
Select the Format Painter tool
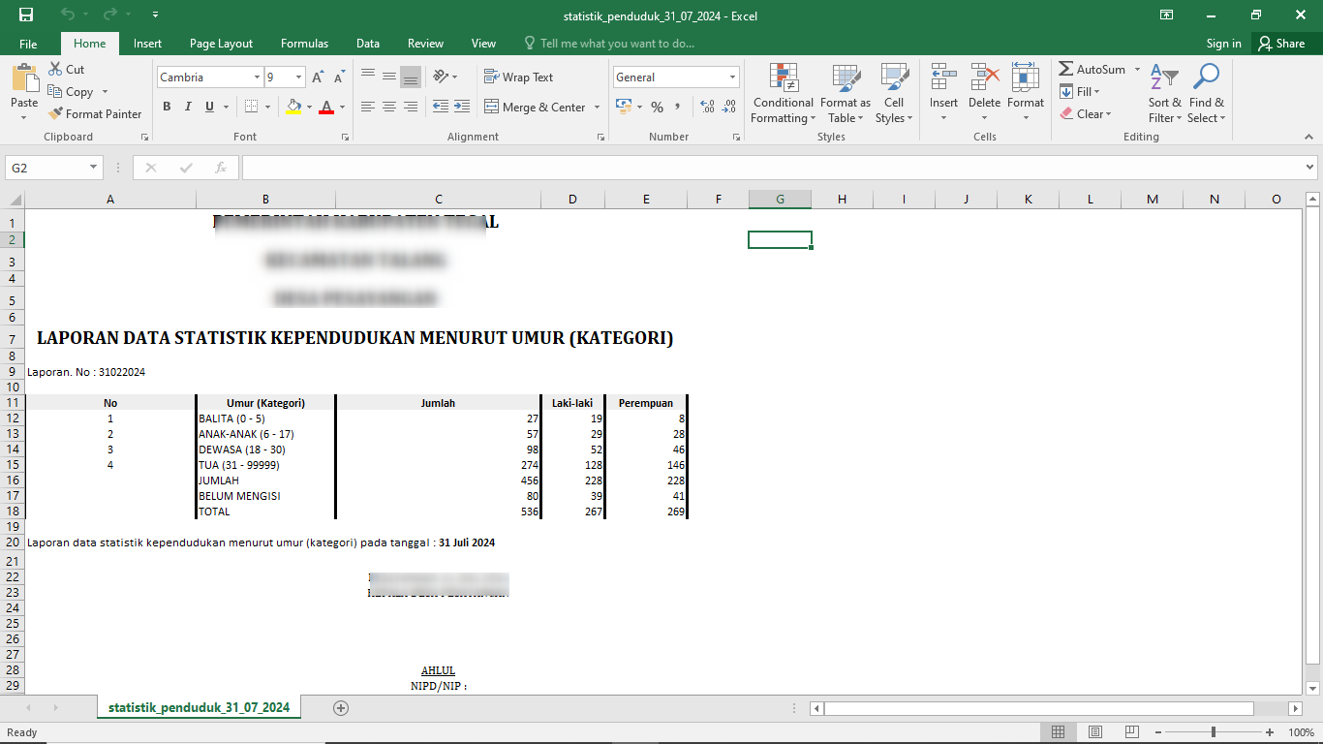coord(95,113)
